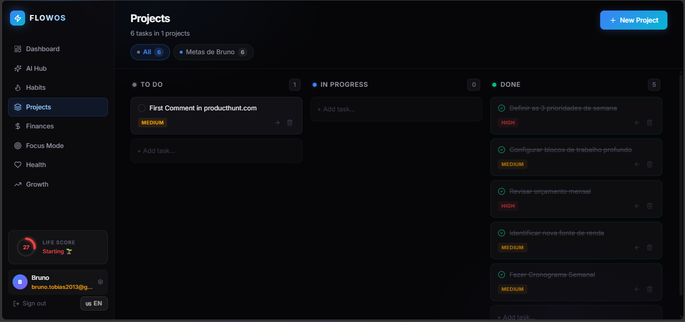Click the Habits flame icon
The height and width of the screenshot is (322, 685).
point(18,88)
